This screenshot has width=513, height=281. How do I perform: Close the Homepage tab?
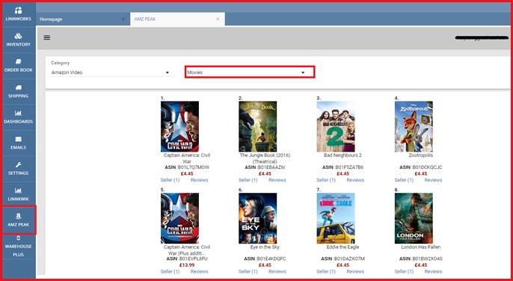(x=123, y=19)
